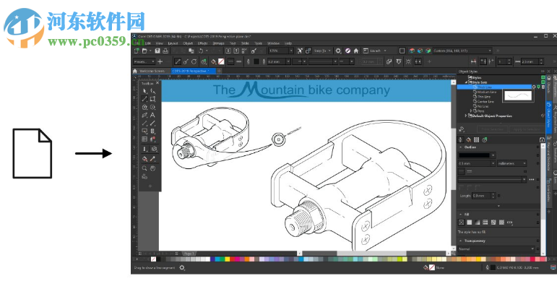The width and height of the screenshot is (557, 294).
Task: Click the add new document tab plus
Action: click(x=219, y=71)
